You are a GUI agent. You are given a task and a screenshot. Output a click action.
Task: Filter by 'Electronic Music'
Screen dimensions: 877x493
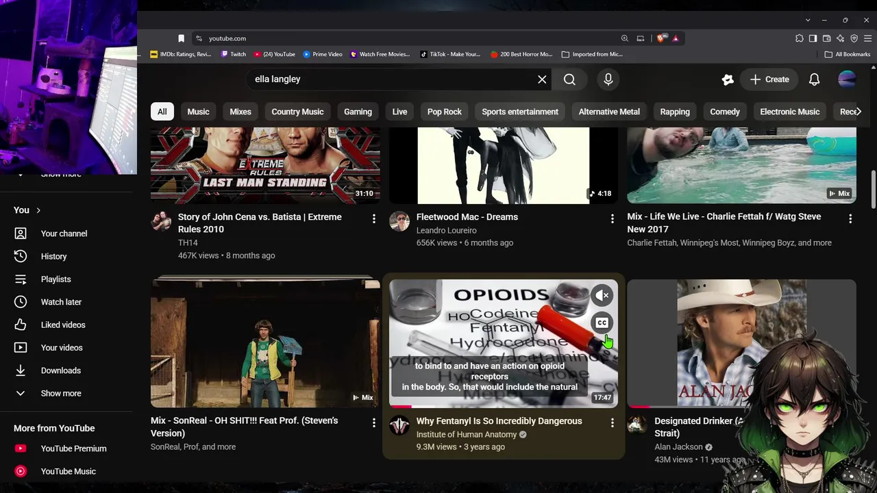coord(789,112)
